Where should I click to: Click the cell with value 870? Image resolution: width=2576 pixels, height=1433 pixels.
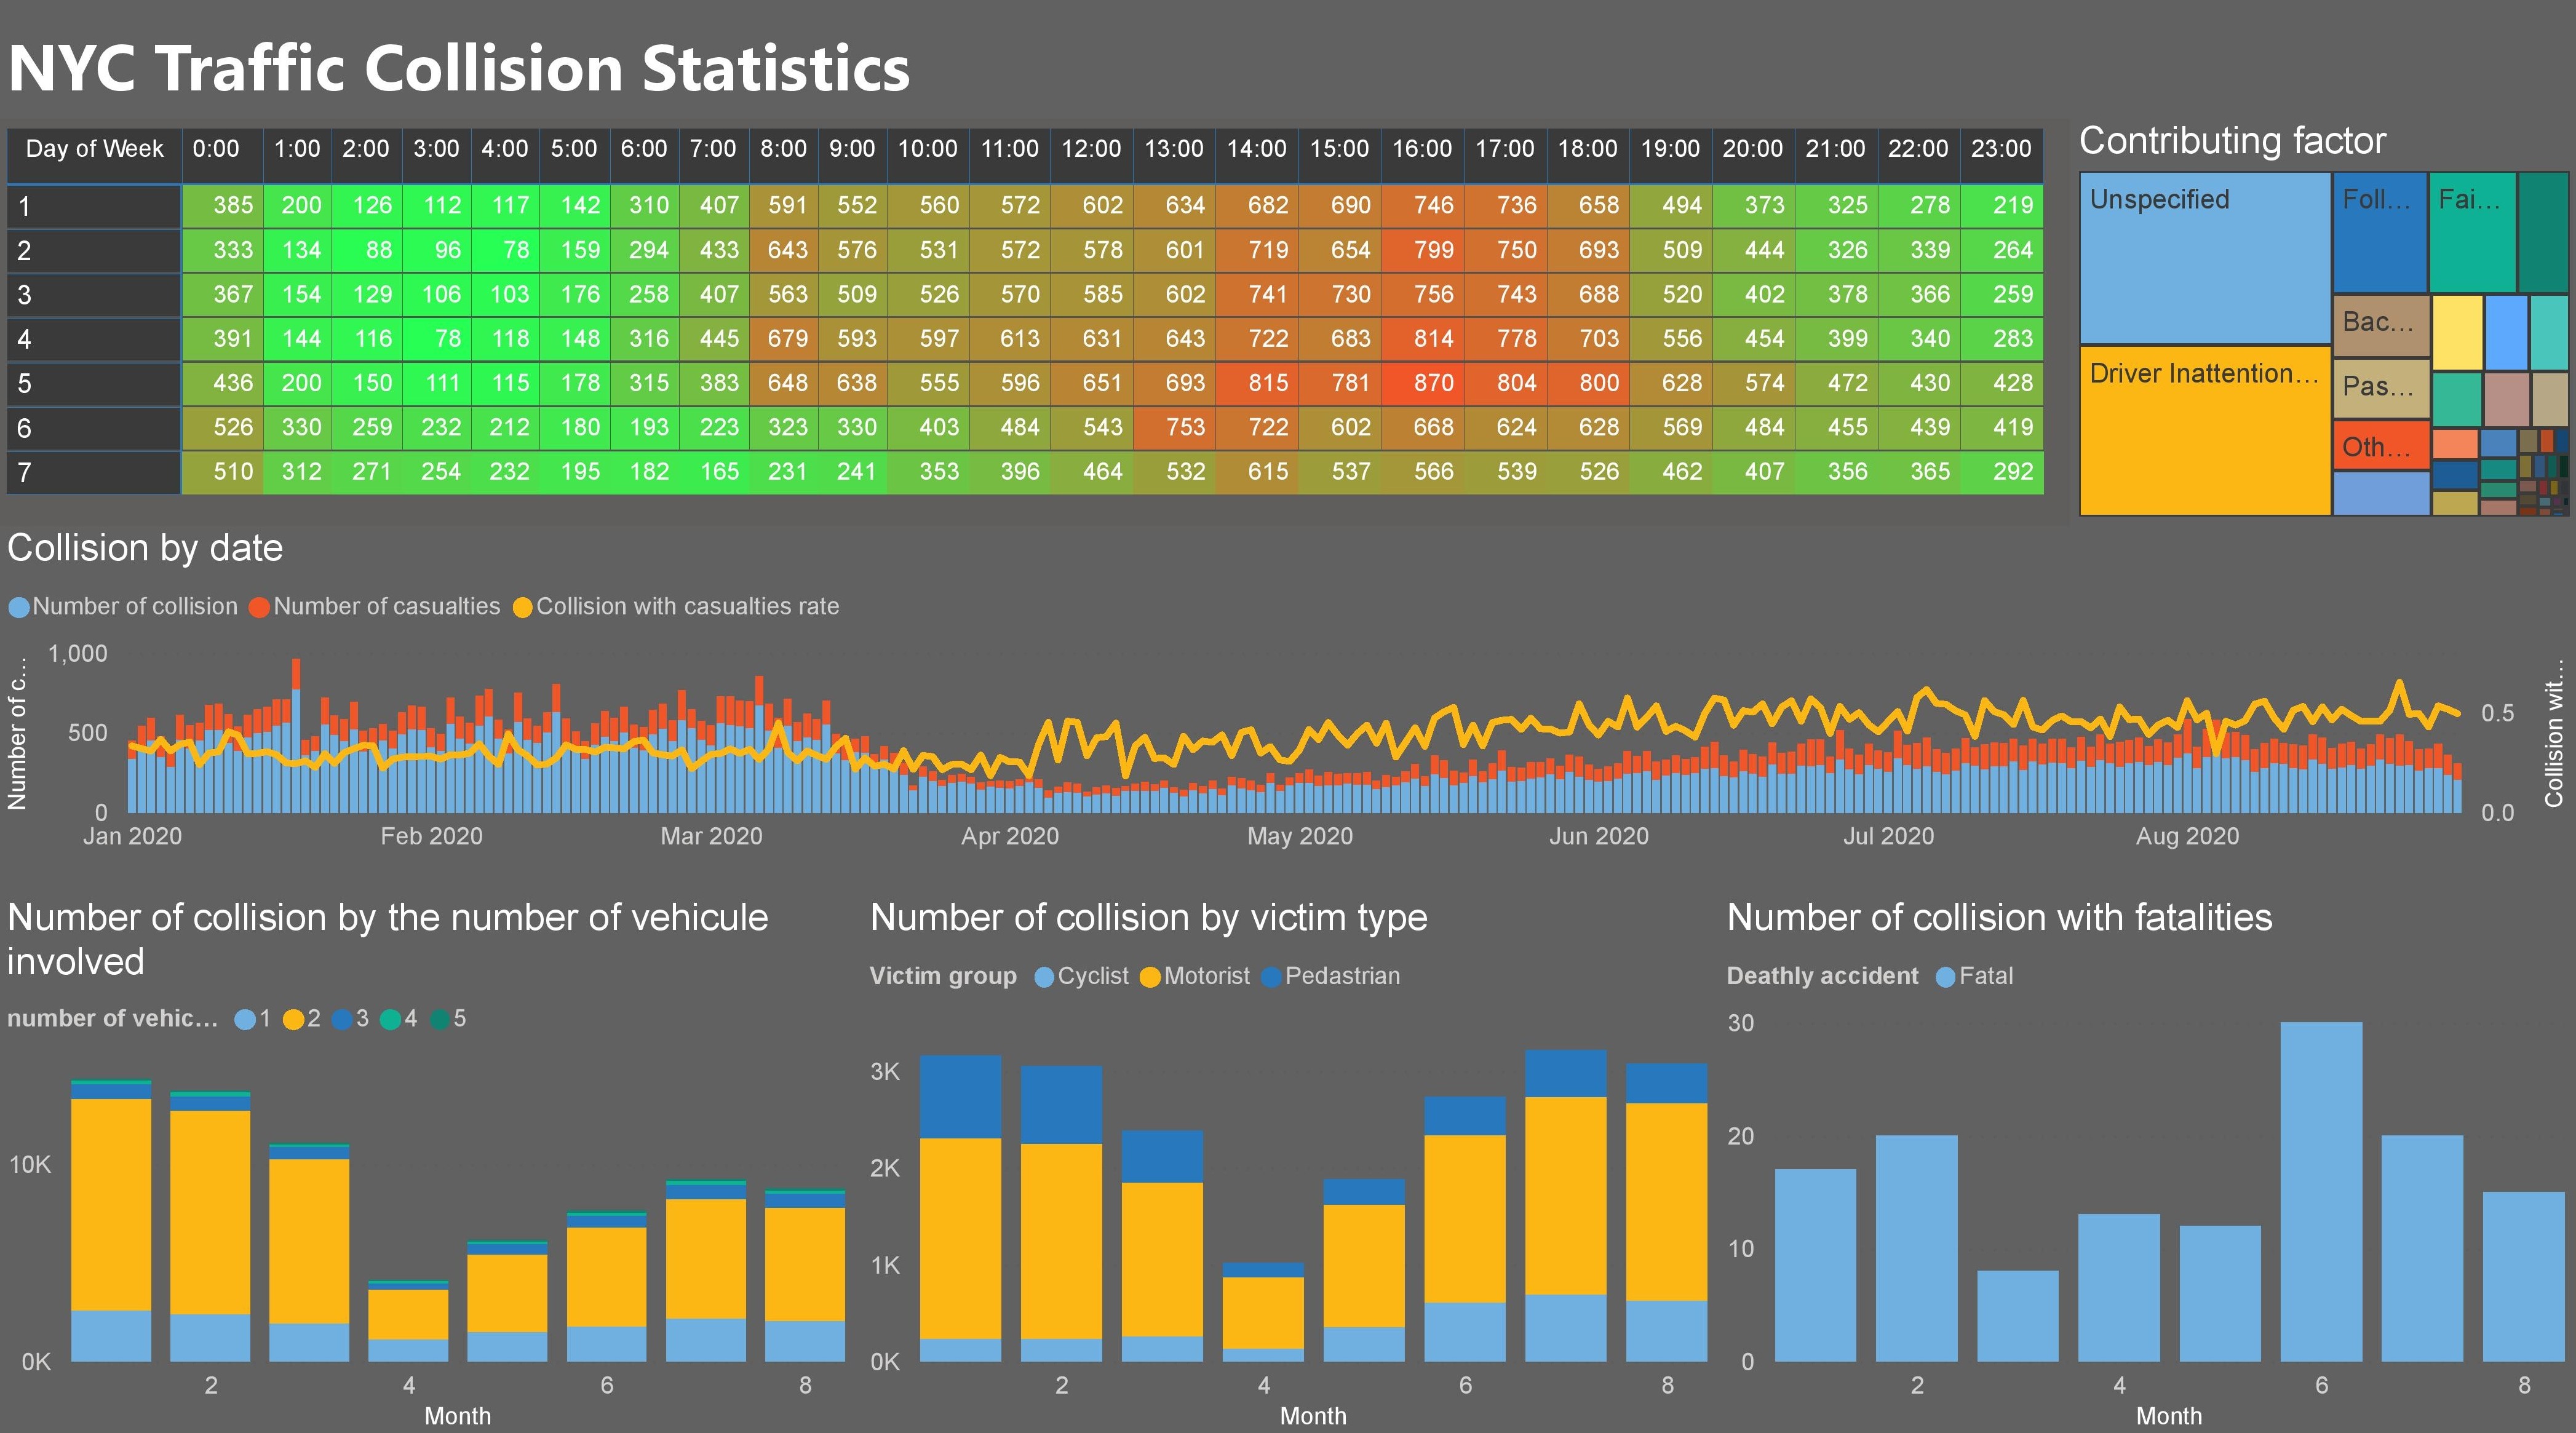point(1423,383)
